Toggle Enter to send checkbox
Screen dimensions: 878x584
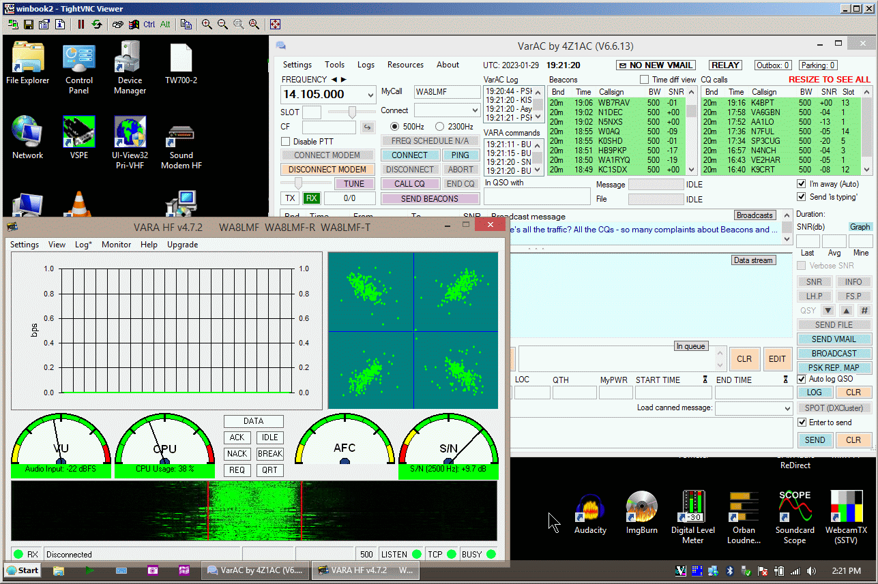[802, 422]
